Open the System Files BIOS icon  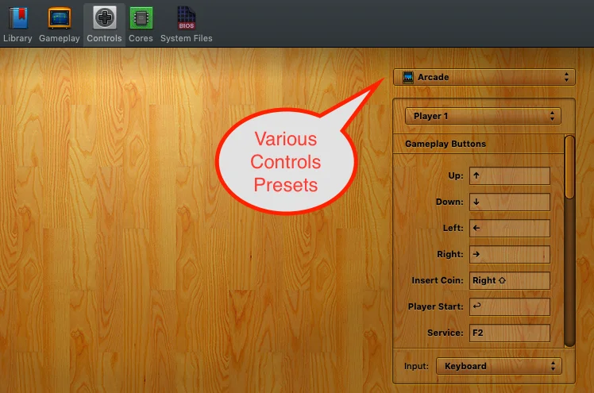pos(187,17)
